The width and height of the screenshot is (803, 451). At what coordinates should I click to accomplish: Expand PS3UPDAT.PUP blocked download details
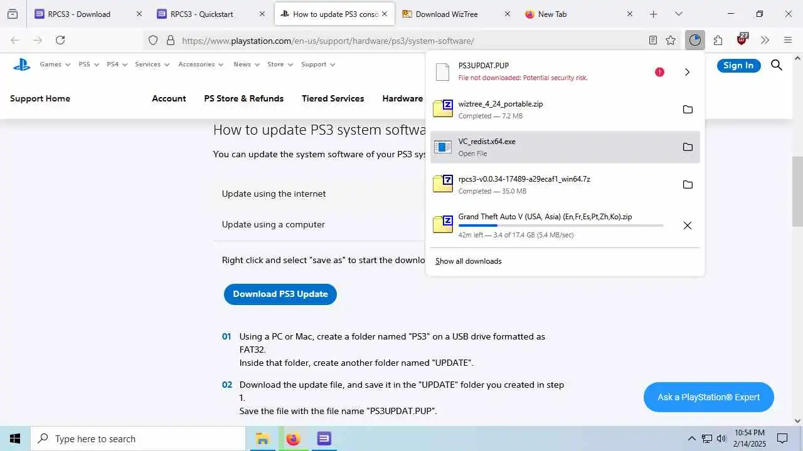688,72
